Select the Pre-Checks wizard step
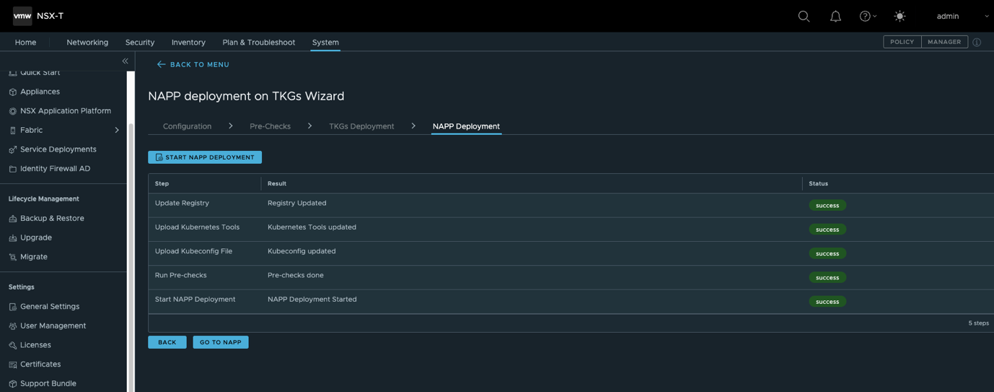The height and width of the screenshot is (392, 994). click(270, 126)
